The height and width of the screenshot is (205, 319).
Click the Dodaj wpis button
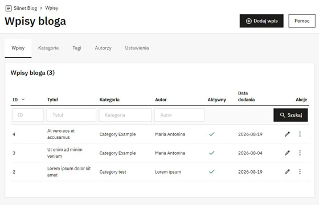tap(261, 21)
